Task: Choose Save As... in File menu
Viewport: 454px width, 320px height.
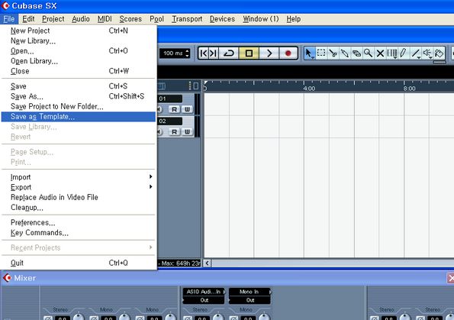Action: pos(78,96)
